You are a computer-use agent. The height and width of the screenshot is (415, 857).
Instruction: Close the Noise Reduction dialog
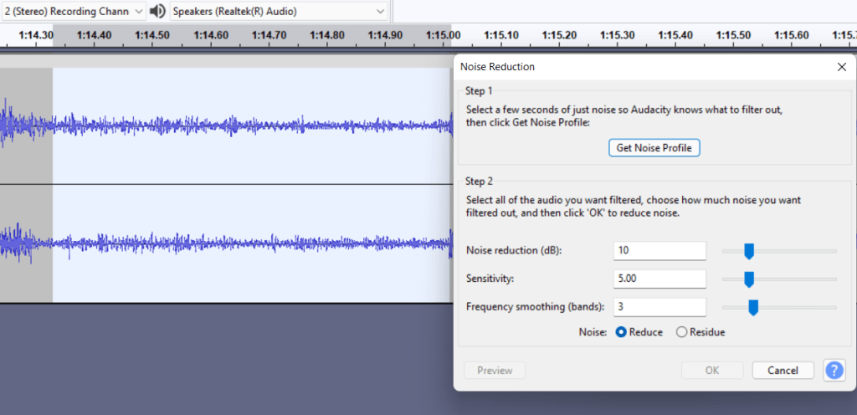click(x=841, y=67)
